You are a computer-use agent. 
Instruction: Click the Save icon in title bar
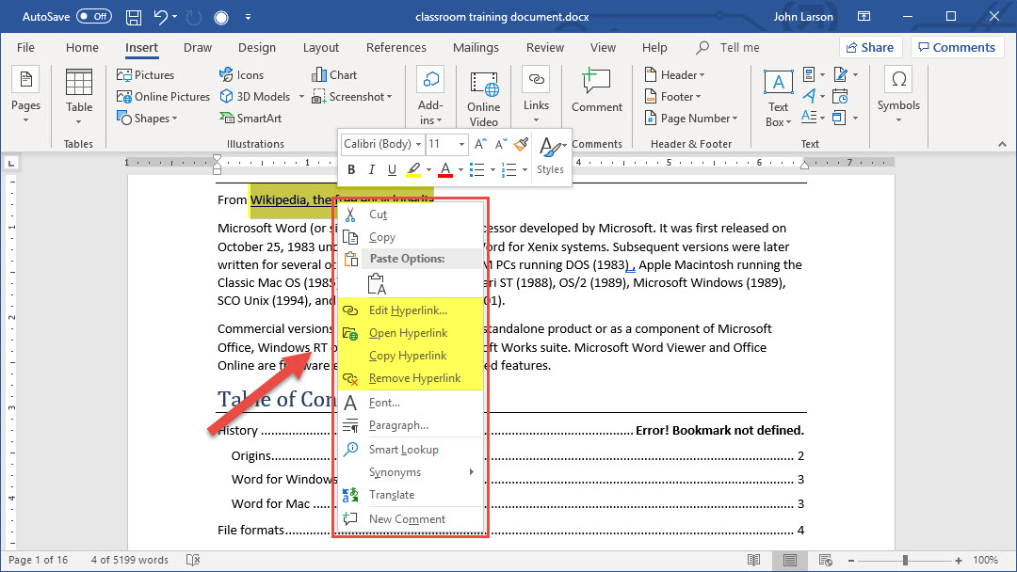(x=134, y=17)
